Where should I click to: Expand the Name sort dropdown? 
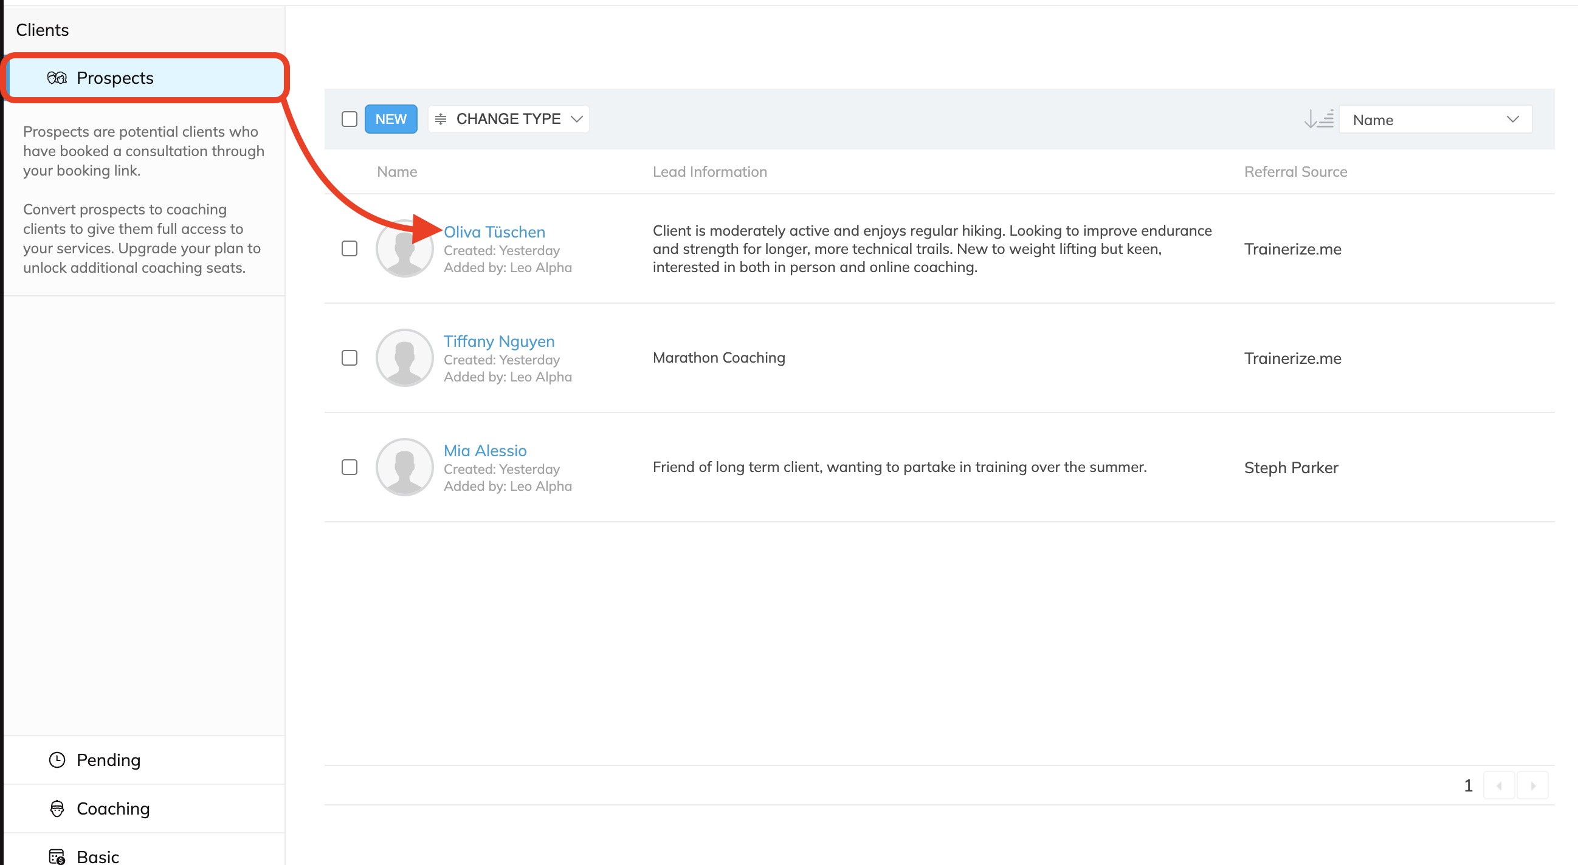pos(1435,120)
